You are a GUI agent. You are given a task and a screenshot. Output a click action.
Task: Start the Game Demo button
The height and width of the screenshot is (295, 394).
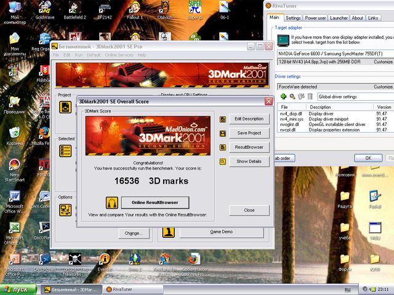coord(222,232)
